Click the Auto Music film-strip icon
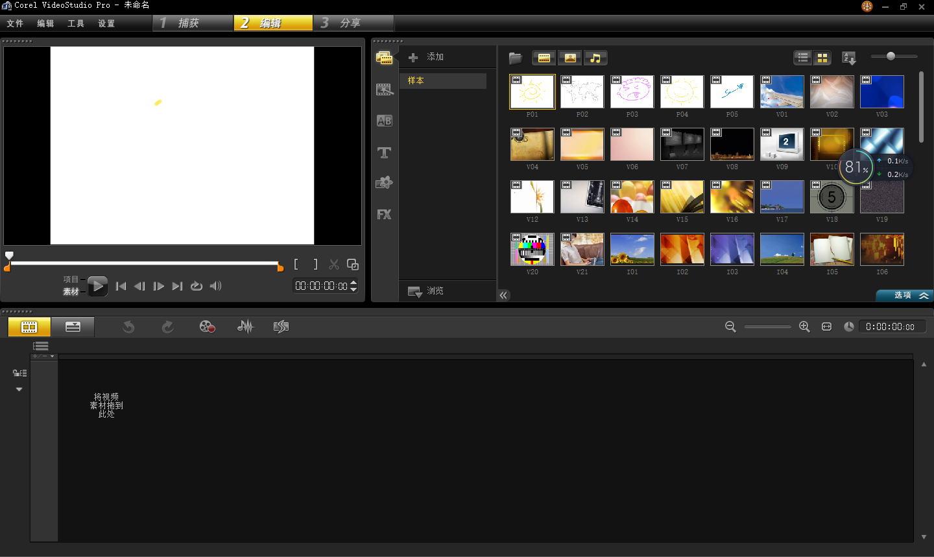This screenshot has width=934, height=557. click(x=281, y=327)
